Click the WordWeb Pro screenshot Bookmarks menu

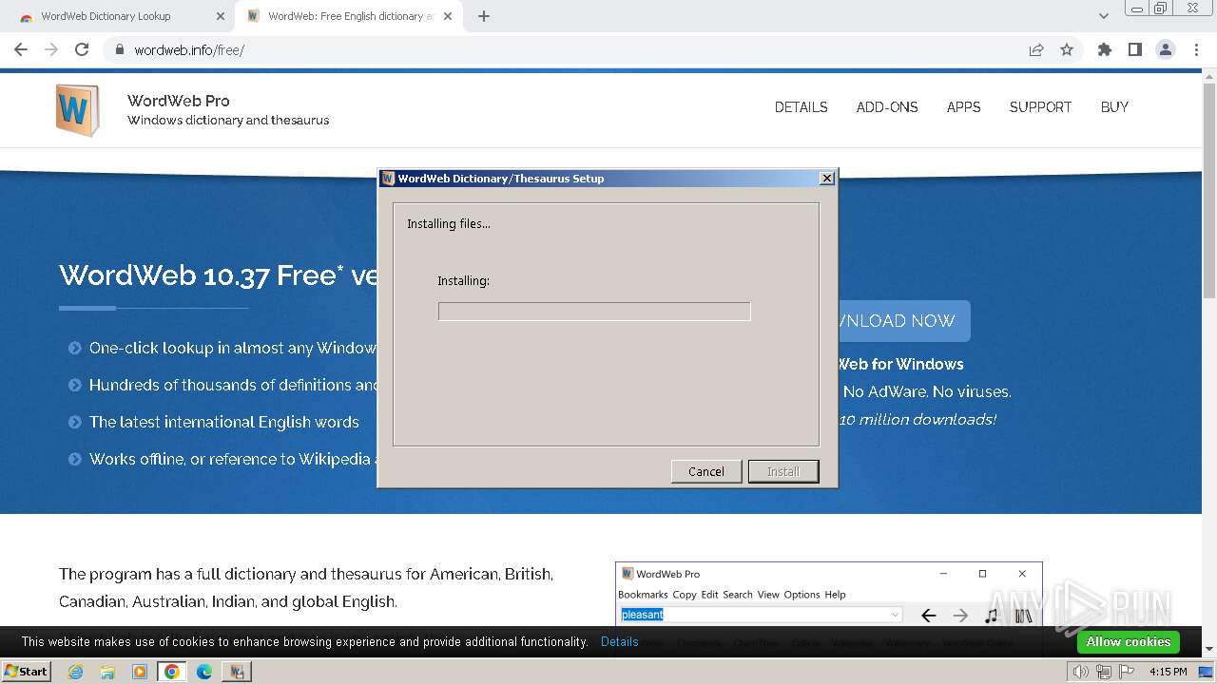[643, 595]
